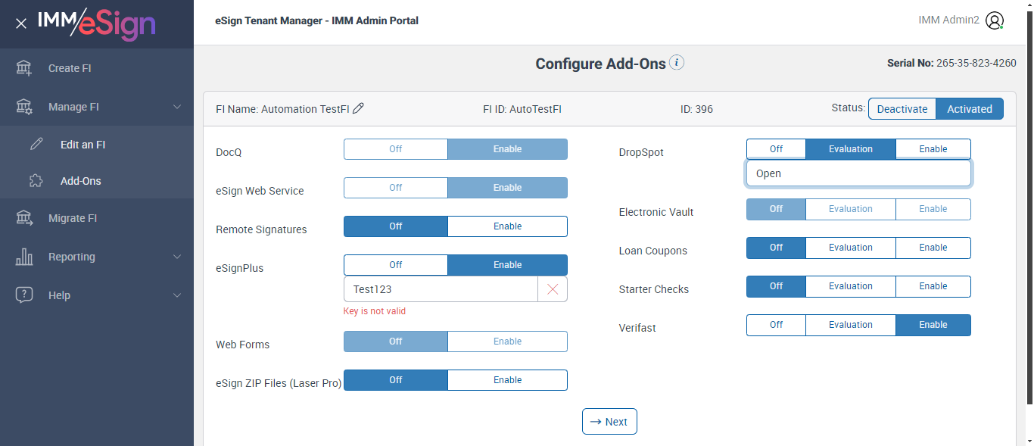The image size is (1034, 446).
Task: Click the Create FI bank icon
Action: (x=24, y=68)
